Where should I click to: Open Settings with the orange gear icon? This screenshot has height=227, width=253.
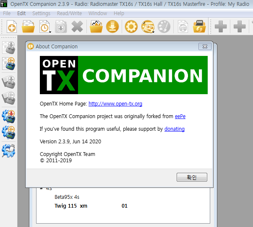point(131,26)
